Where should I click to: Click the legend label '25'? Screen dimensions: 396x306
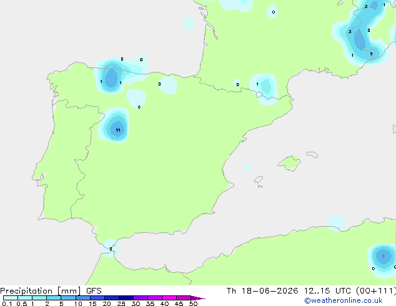pyautogui.click(x=121, y=304)
